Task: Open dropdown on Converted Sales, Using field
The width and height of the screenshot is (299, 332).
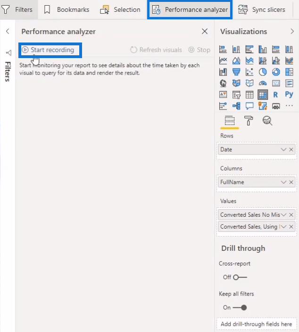Action: 283,227
